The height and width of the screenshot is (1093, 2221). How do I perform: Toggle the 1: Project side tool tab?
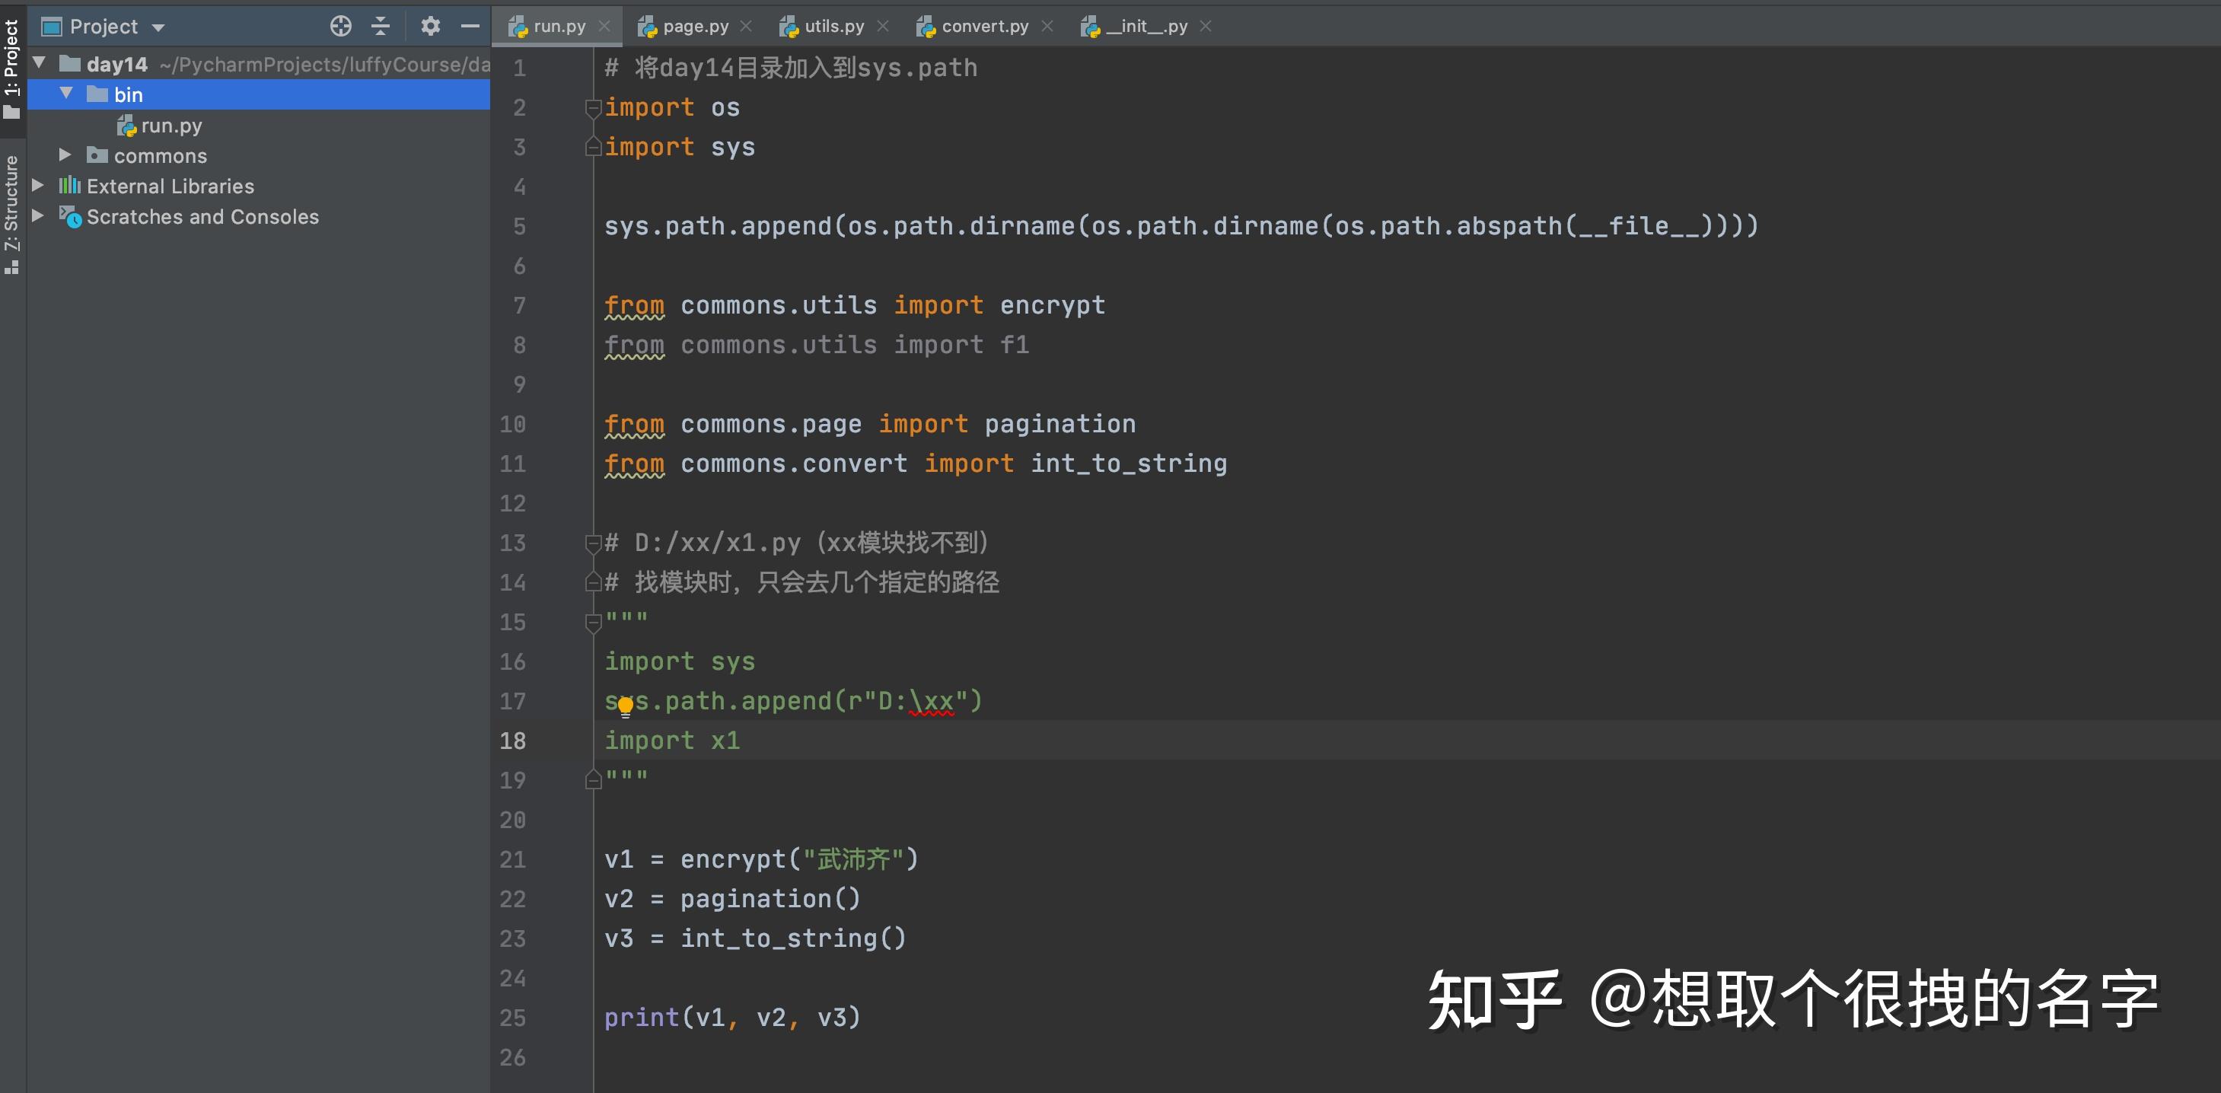11,69
